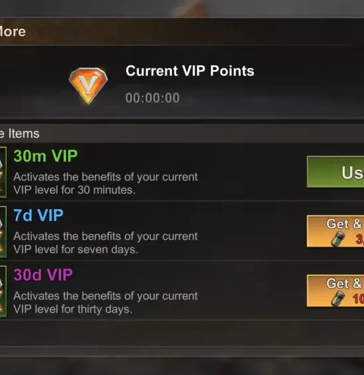Use the 30m VIP item
The image size is (364, 375).
335,172
